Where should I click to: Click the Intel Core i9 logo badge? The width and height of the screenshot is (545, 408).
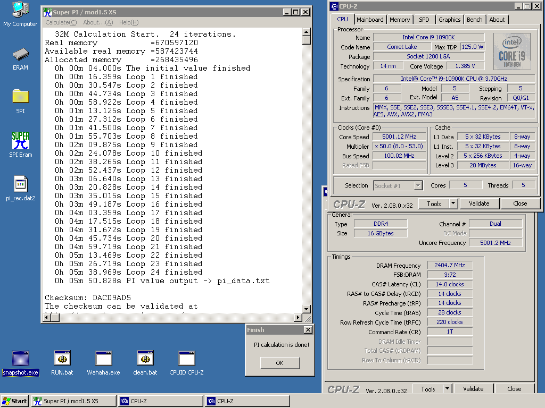click(512, 52)
